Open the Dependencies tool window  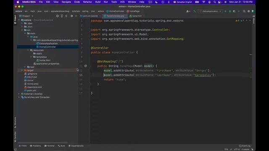click(76, 146)
